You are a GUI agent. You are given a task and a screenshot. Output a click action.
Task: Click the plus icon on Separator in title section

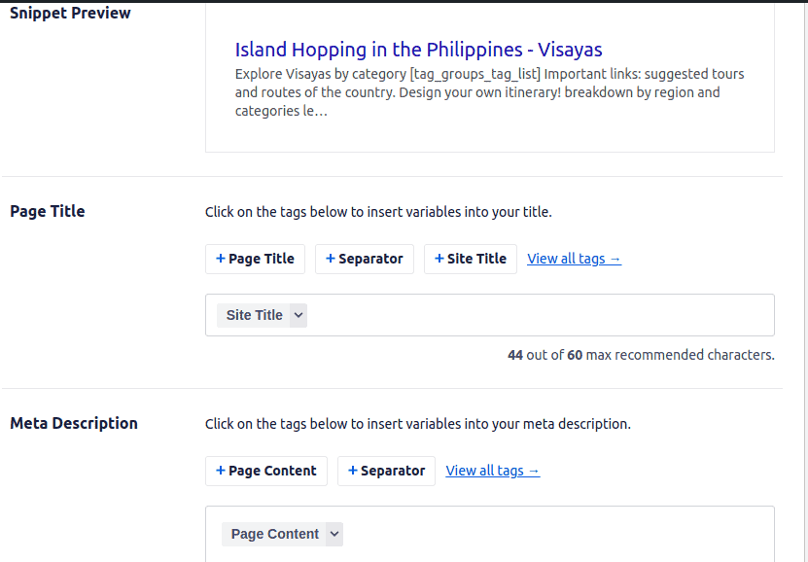click(329, 259)
